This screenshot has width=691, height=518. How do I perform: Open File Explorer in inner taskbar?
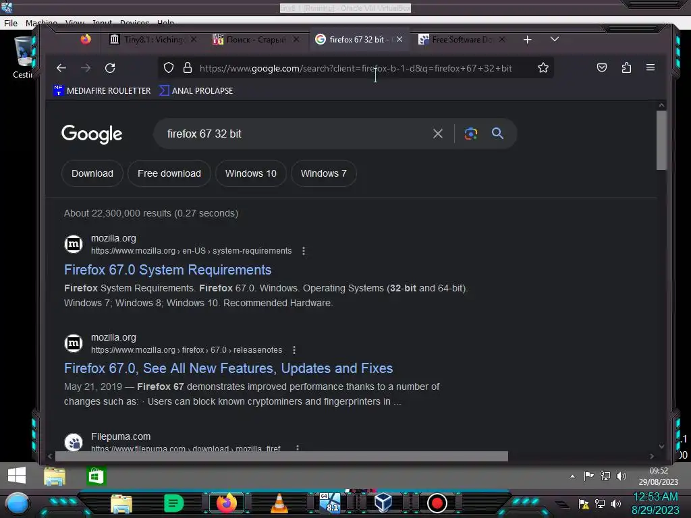pos(55,476)
